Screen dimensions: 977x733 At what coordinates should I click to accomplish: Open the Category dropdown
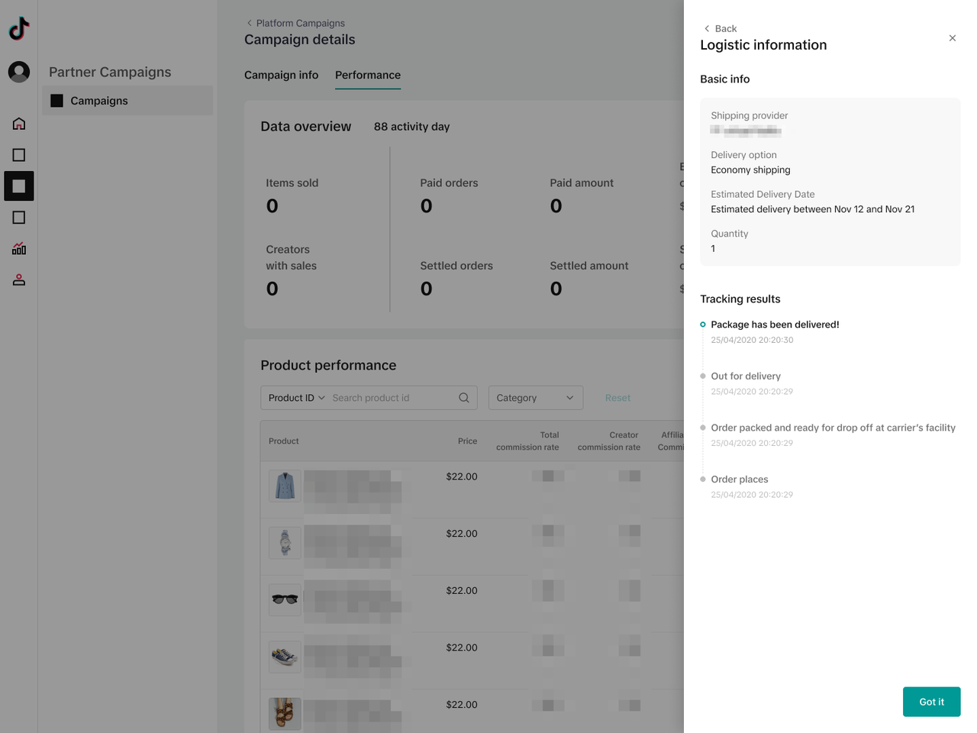coord(535,398)
